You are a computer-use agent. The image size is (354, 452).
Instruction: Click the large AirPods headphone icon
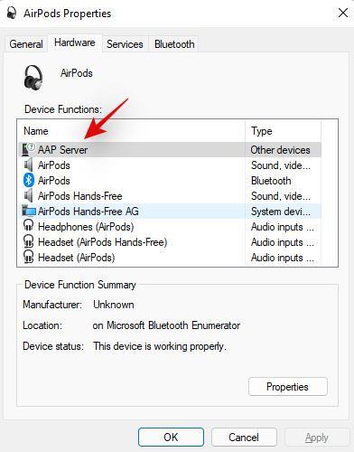(x=33, y=78)
